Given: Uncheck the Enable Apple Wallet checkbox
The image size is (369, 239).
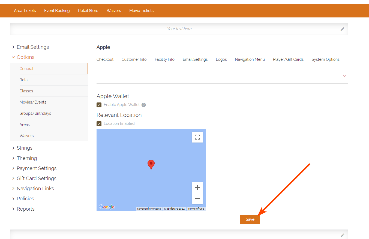Looking at the screenshot, I should click(x=99, y=105).
